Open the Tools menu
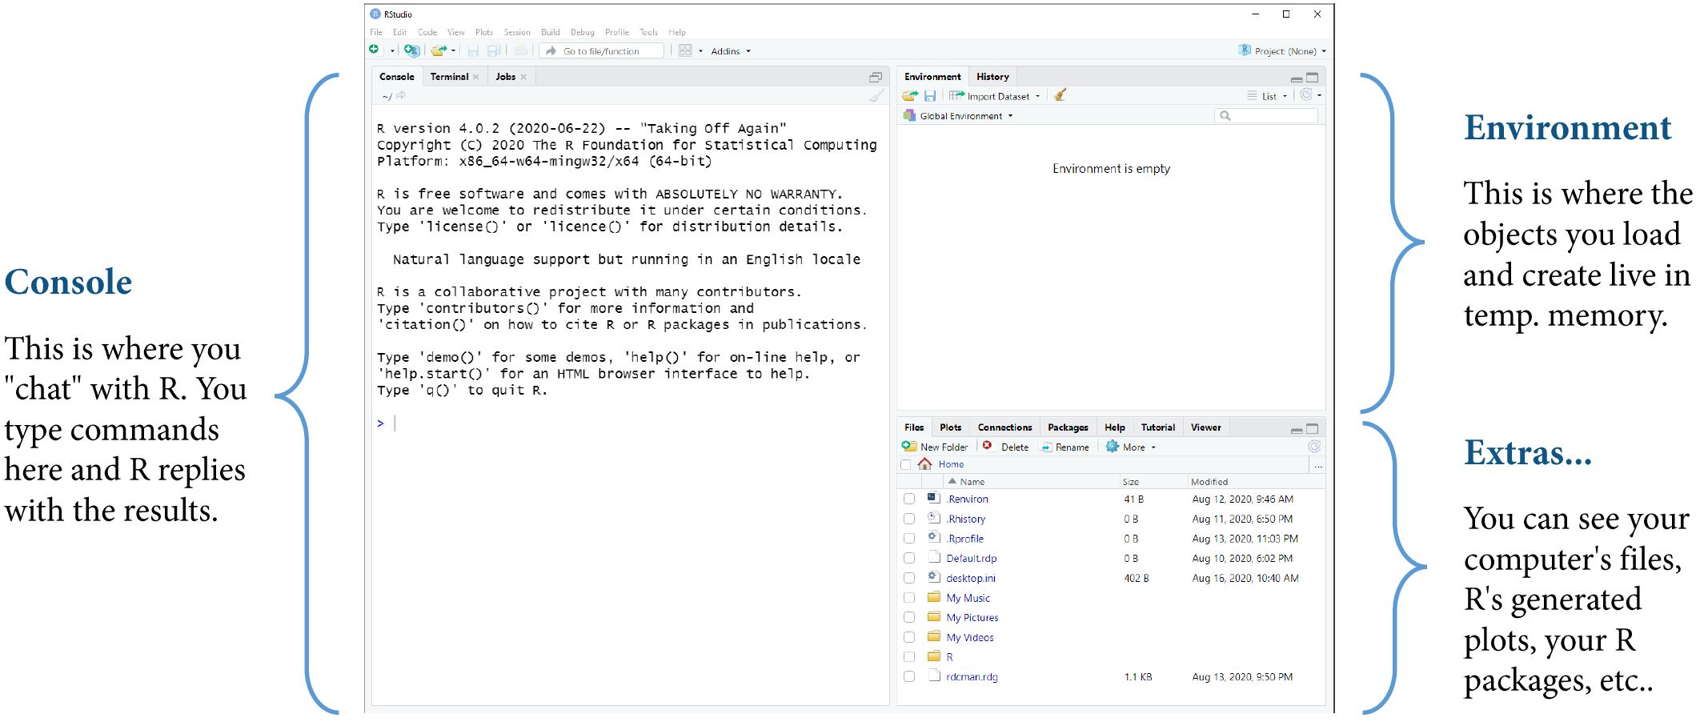1700x722 pixels. [648, 32]
